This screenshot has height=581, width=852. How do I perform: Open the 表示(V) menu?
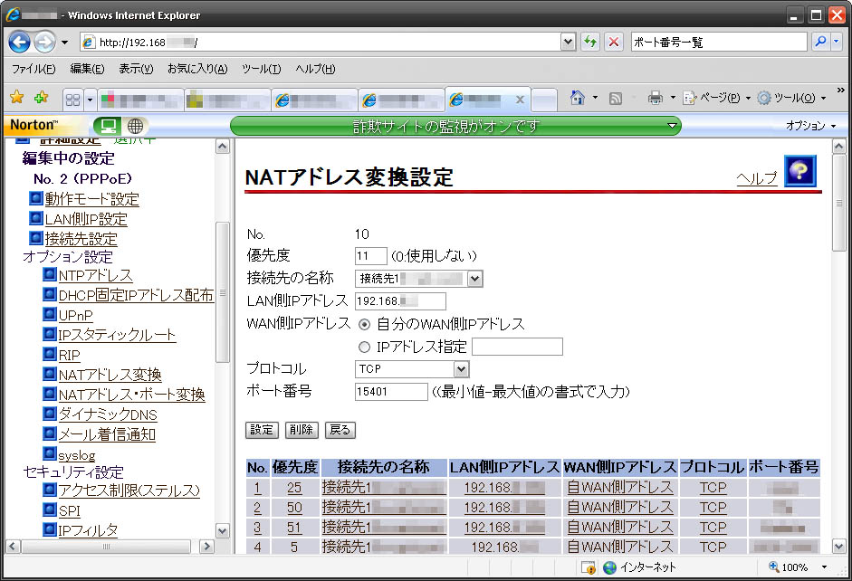pos(136,69)
